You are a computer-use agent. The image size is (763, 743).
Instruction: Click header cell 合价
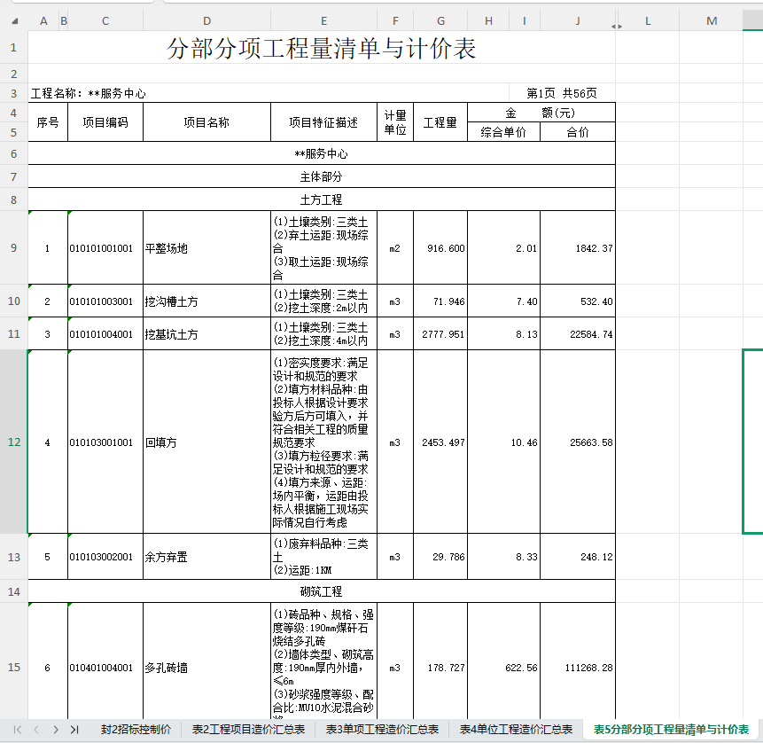point(578,132)
